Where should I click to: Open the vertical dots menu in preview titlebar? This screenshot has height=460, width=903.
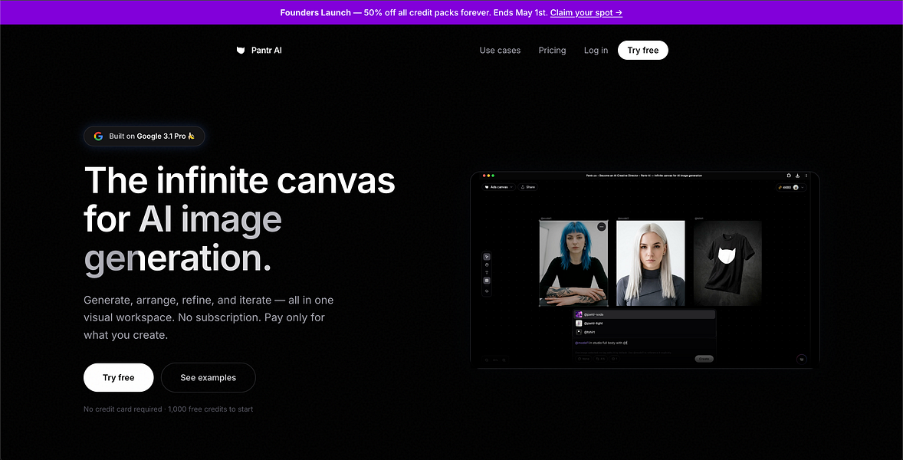click(806, 176)
